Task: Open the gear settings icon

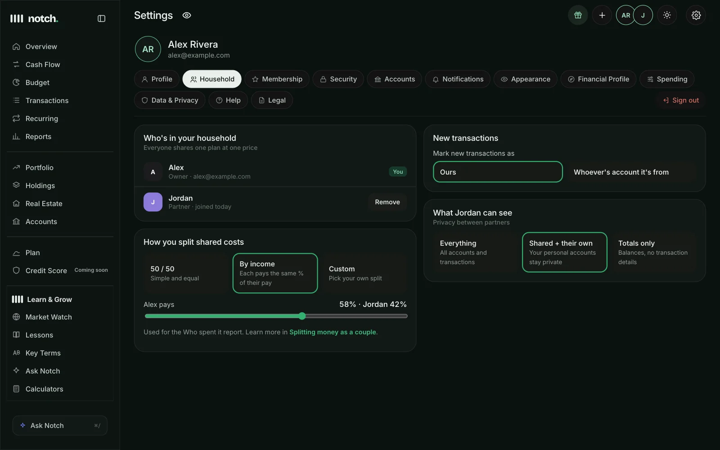Action: (x=696, y=15)
